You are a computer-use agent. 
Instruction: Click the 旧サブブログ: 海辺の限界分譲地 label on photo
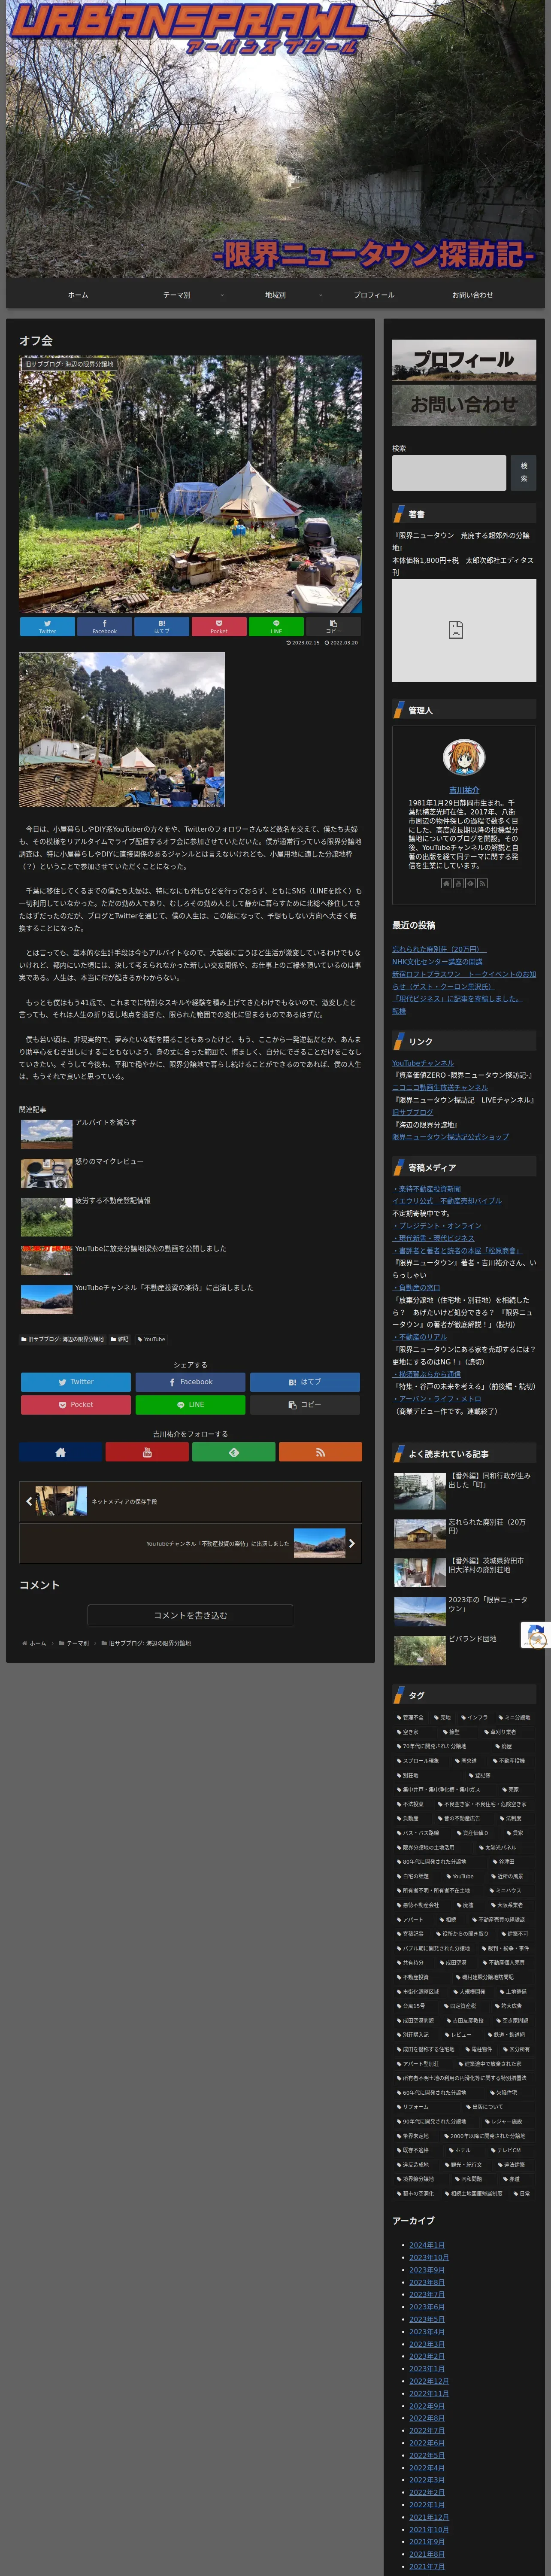click(x=69, y=364)
